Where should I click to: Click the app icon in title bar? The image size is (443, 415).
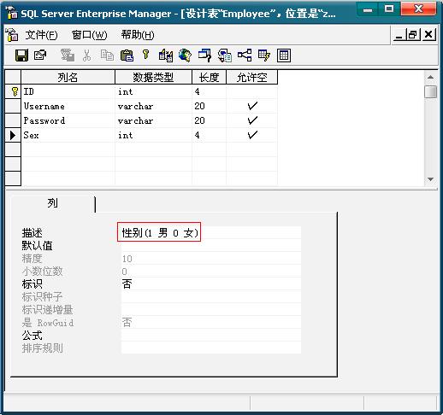11,13
